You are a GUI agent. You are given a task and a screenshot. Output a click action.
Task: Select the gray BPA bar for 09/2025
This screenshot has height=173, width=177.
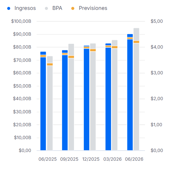(71, 97)
